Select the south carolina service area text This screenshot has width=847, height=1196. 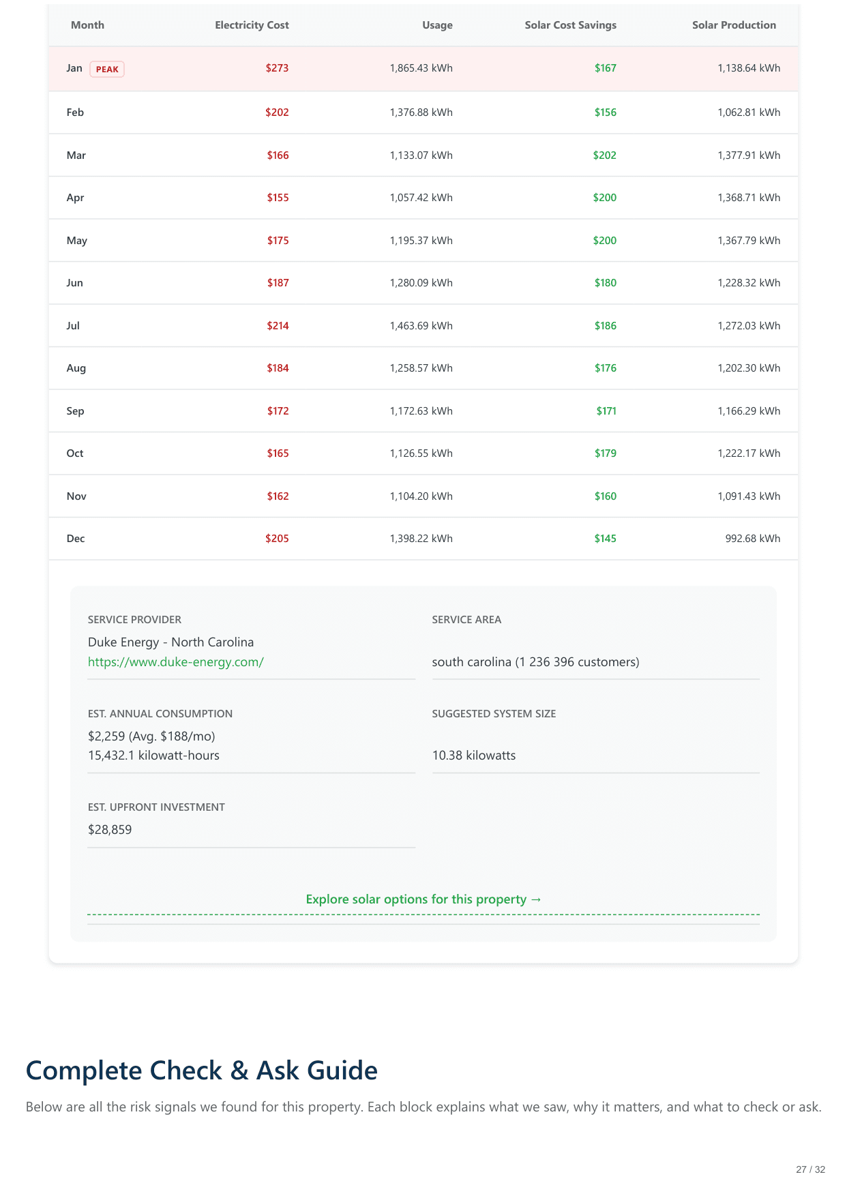(x=535, y=662)
